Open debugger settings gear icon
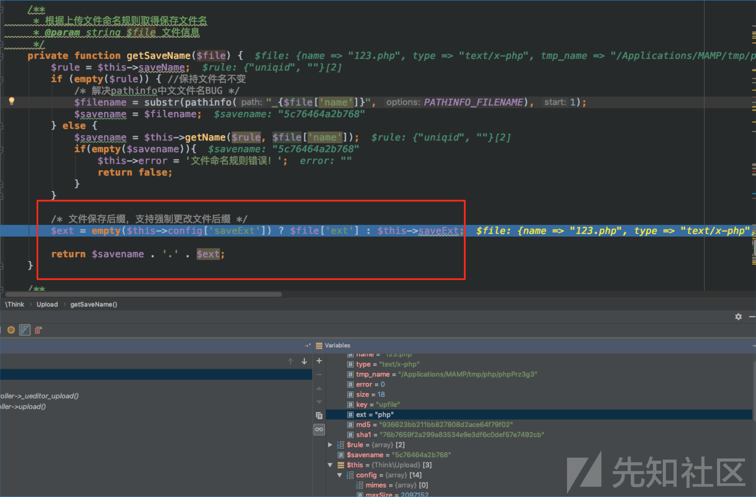 pyautogui.click(x=738, y=316)
